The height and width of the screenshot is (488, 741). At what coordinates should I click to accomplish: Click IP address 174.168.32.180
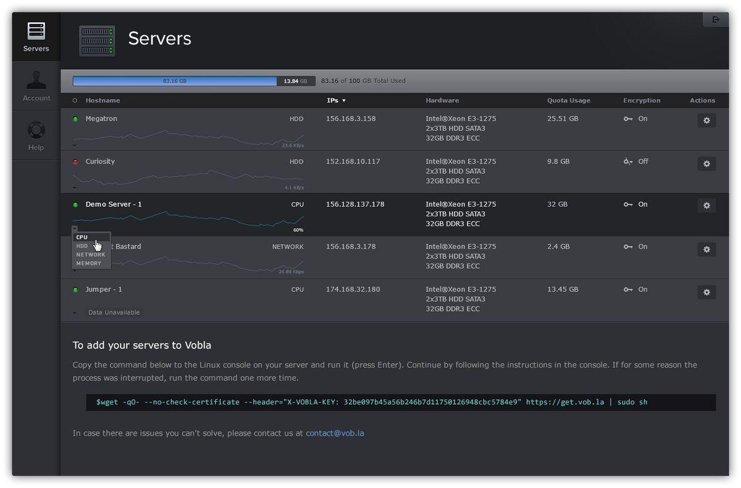pyautogui.click(x=353, y=289)
